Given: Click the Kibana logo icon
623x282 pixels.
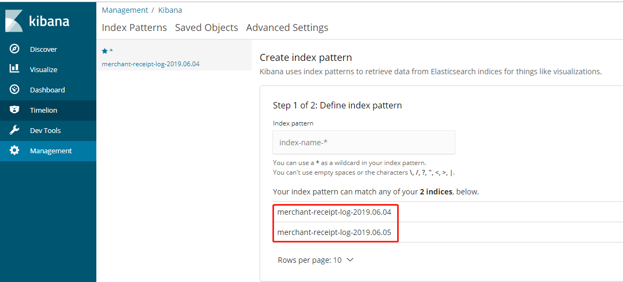Looking at the screenshot, I should (x=14, y=21).
